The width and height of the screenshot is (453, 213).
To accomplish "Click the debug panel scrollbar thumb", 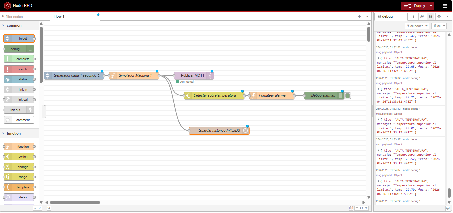I will [449, 193].
